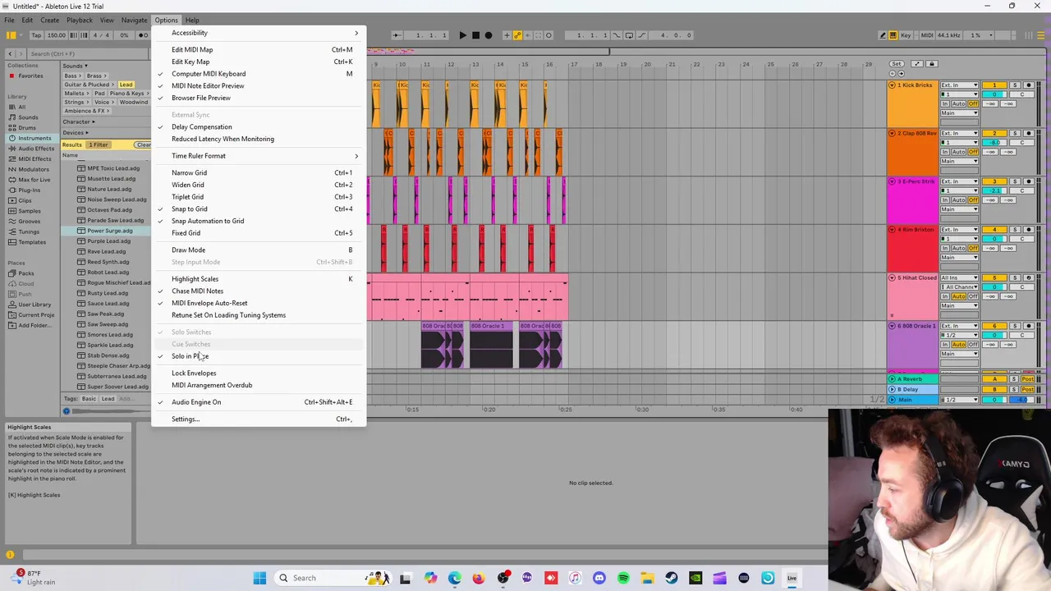Open Steam from the Windows taskbar
Screen dimensions: 1051x591
[x=671, y=578]
